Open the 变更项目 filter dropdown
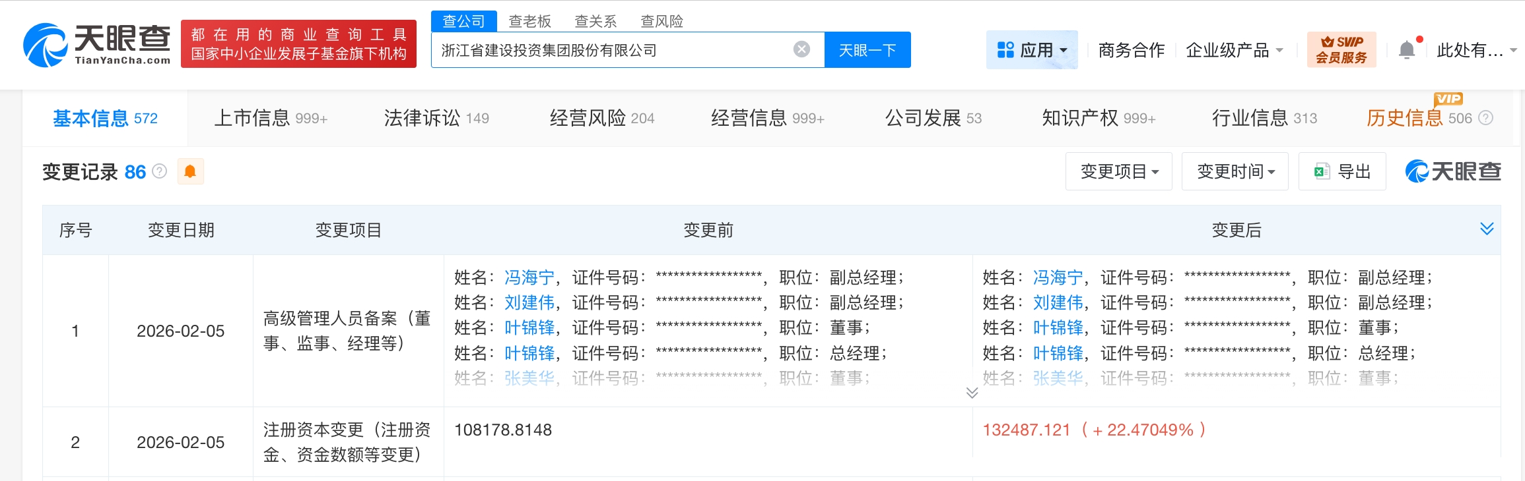Image resolution: width=1525 pixels, height=481 pixels. click(x=1118, y=172)
